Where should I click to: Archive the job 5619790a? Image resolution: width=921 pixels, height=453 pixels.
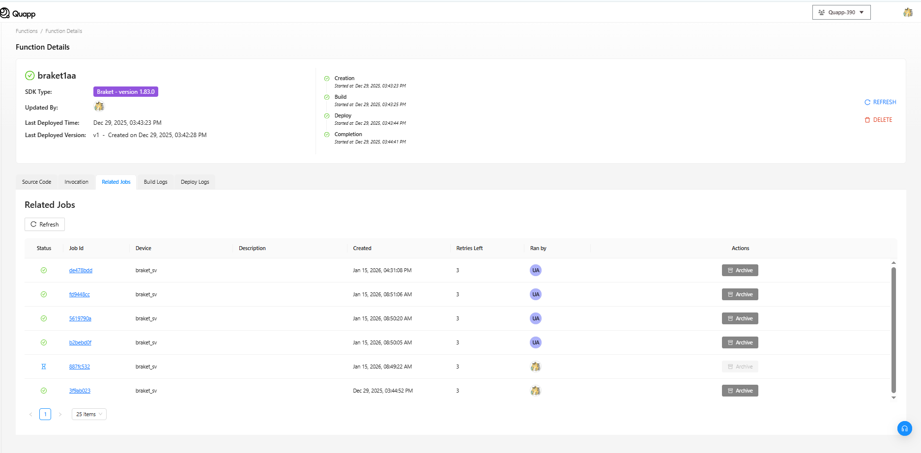click(740, 318)
